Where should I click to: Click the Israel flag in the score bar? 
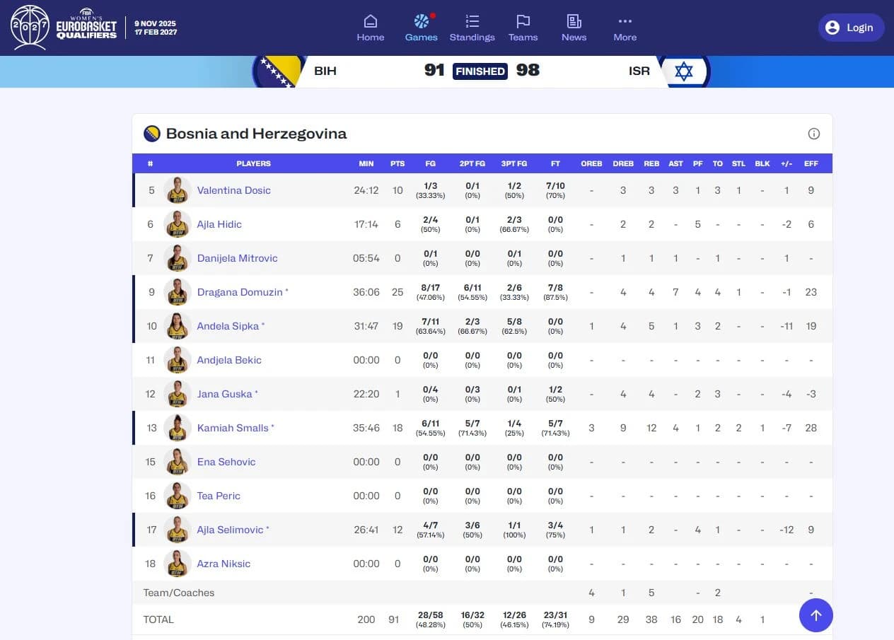(683, 71)
